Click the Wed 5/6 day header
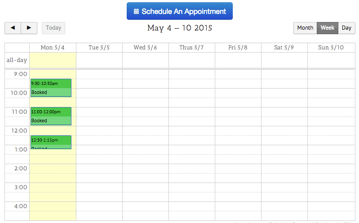This screenshot has width=359, height=223. pos(145,48)
